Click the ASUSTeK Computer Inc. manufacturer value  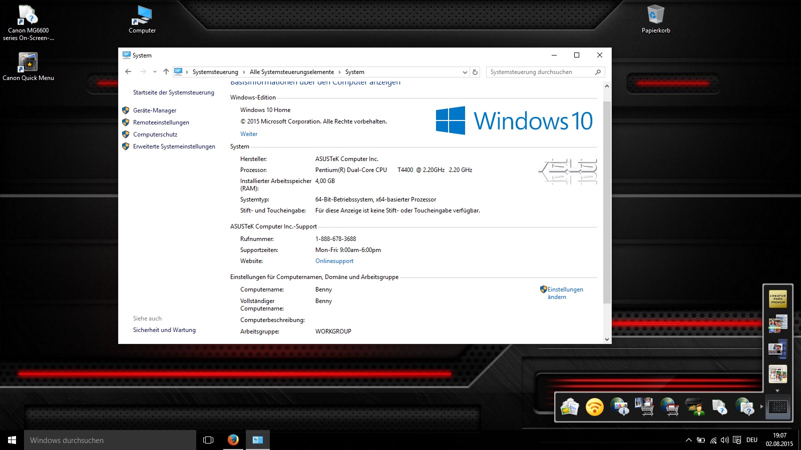(x=347, y=159)
